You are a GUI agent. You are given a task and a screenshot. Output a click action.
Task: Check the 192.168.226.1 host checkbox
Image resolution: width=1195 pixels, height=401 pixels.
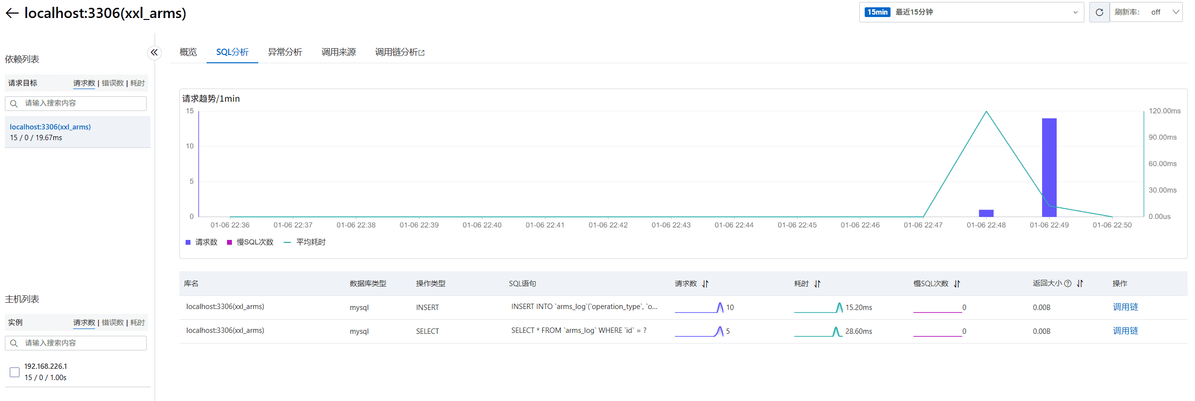click(x=15, y=372)
